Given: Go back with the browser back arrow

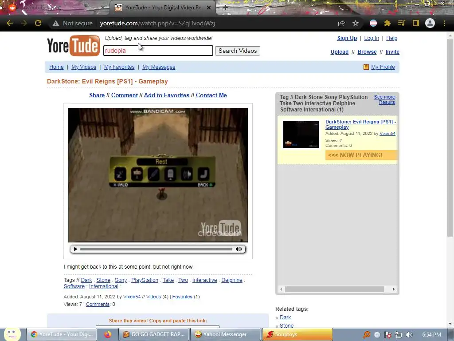Looking at the screenshot, I should click(10, 23).
